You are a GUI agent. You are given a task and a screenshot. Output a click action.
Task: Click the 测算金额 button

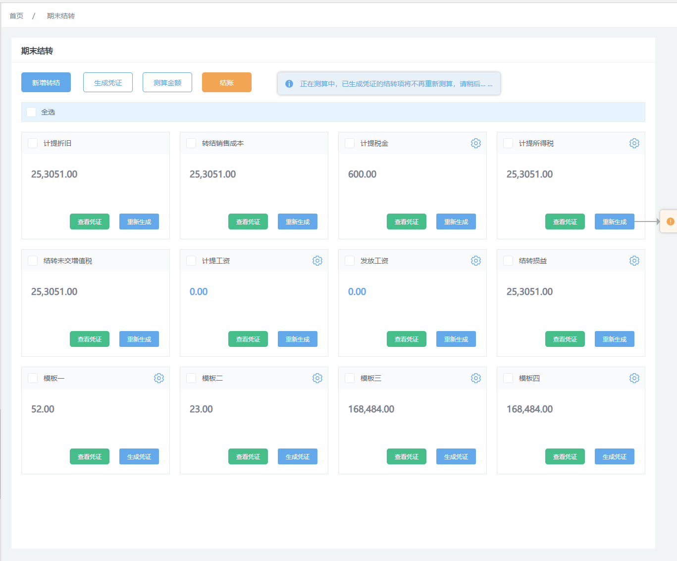click(x=167, y=82)
